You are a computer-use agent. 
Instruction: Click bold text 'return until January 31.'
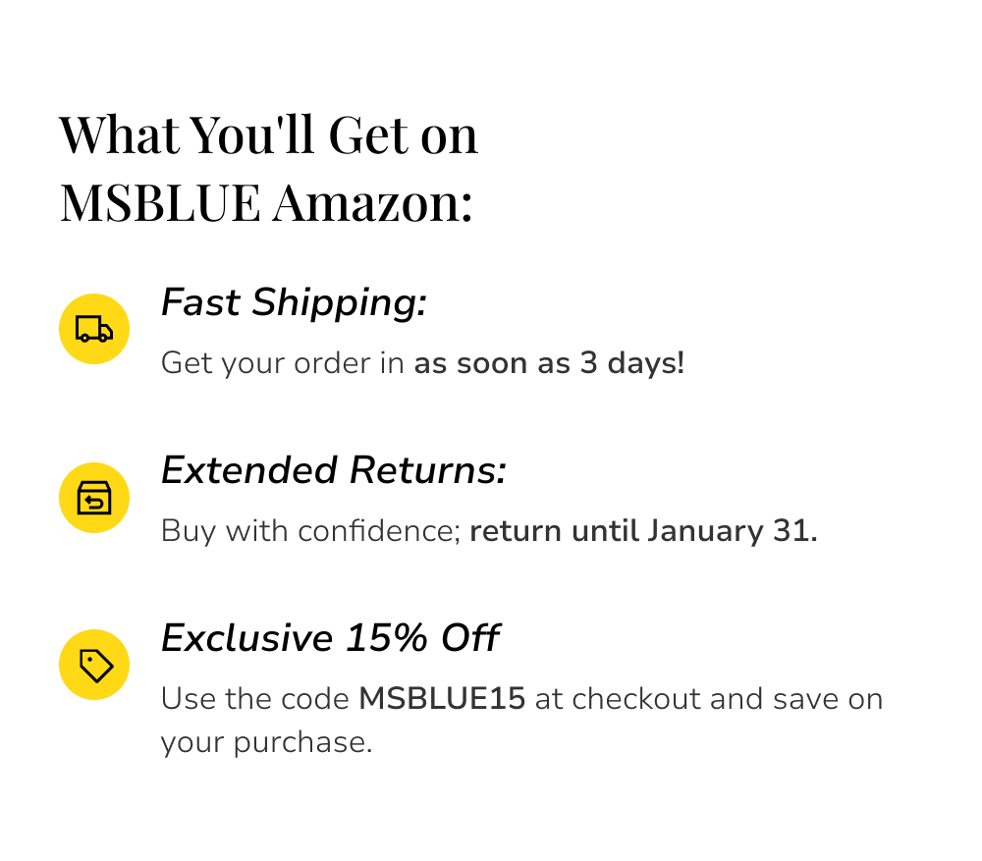644,531
